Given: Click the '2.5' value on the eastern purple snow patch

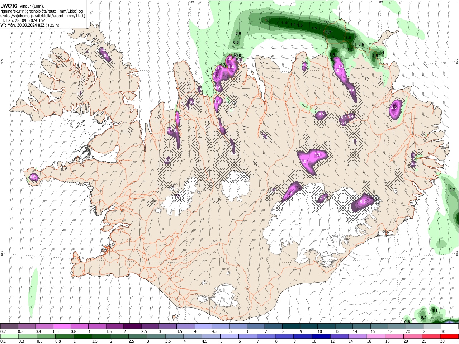Looking at the screenshot, I should point(394,107).
